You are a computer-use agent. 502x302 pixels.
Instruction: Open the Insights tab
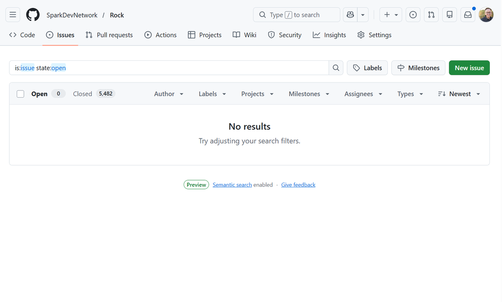330,35
